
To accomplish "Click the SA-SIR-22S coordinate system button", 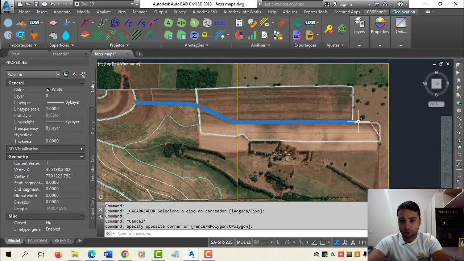I will (221, 242).
